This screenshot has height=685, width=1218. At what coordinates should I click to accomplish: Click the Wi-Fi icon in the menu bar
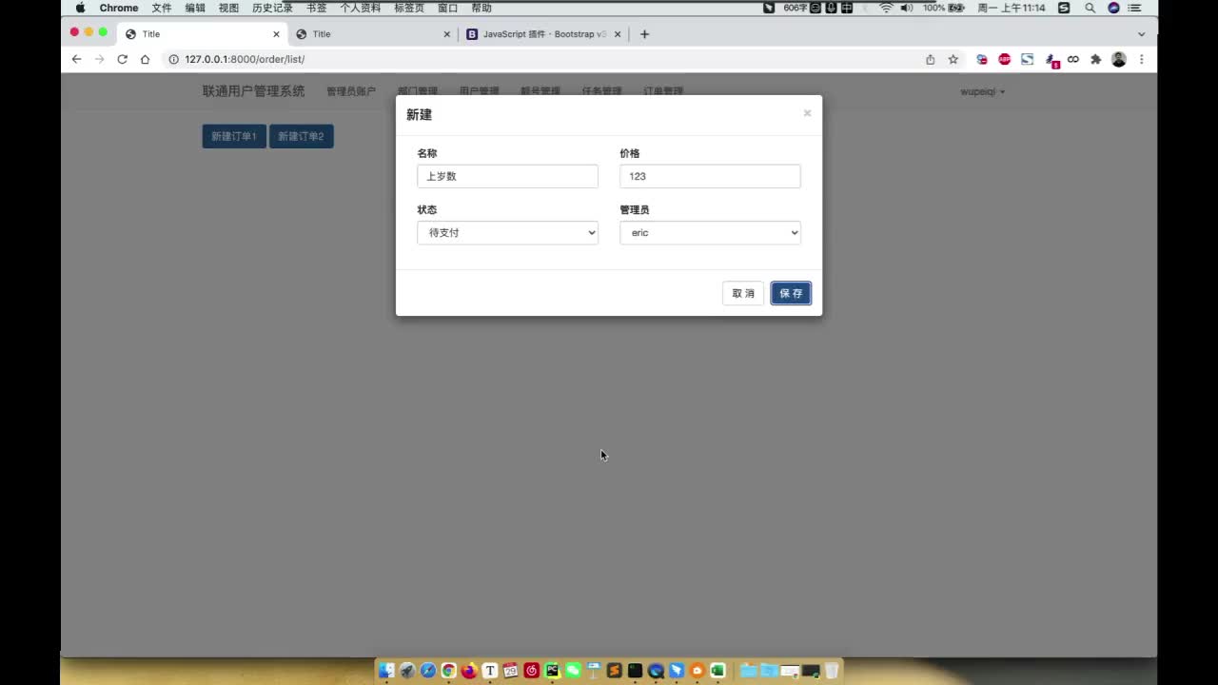pos(886,8)
